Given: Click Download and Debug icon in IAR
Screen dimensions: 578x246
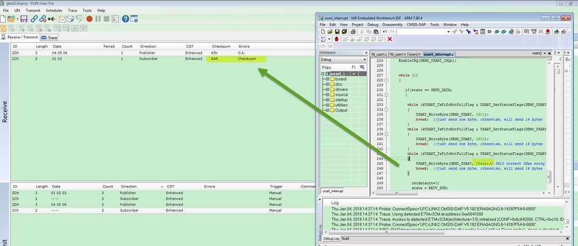Looking at the screenshot, I should click(x=556, y=32).
